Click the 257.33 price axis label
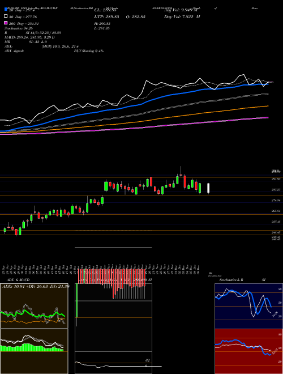283x374 pixels. point(276,222)
